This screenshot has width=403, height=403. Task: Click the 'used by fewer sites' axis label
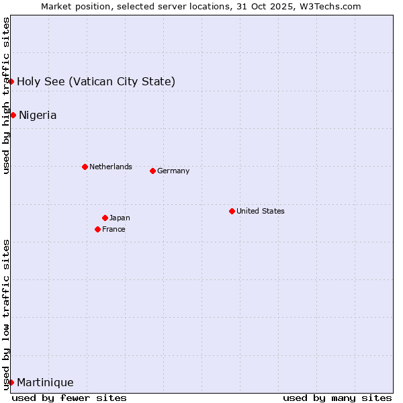(x=69, y=398)
